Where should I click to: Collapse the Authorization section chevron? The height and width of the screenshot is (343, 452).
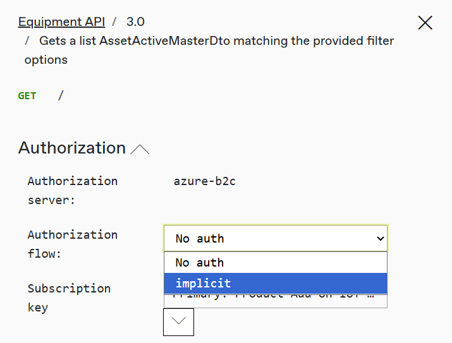[140, 150]
